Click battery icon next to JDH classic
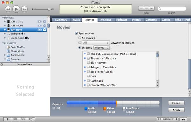191x122 pixels. (39, 22)
